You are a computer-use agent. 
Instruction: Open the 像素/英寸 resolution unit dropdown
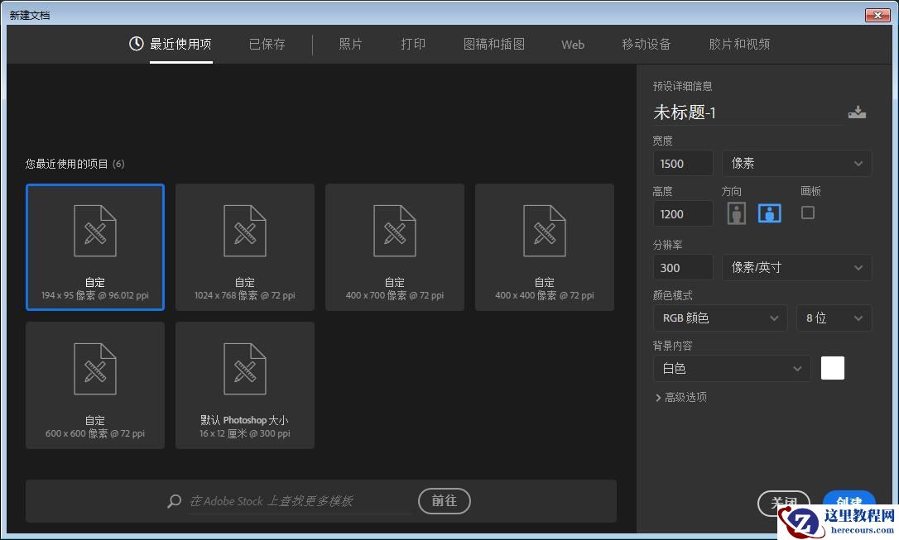pyautogui.click(x=796, y=267)
